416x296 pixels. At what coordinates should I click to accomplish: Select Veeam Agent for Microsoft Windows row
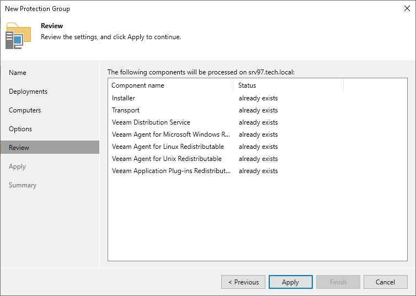(x=257, y=134)
